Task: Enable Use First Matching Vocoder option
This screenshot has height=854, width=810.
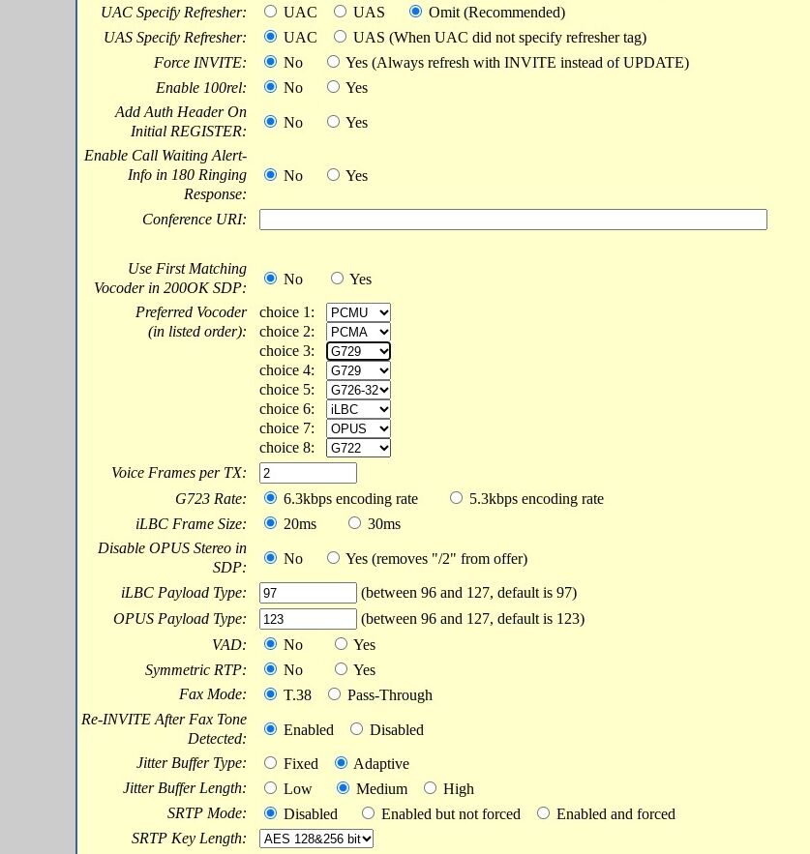Action: tap(337, 279)
